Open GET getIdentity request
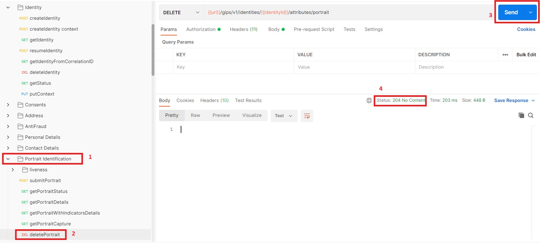The image size is (540, 243). (x=37, y=40)
